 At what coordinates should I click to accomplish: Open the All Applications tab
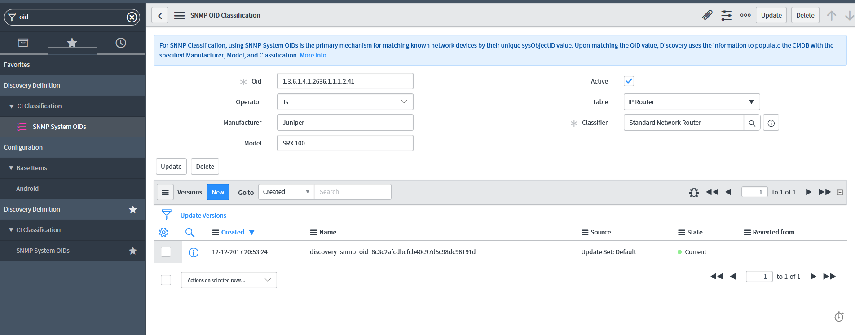point(23,43)
